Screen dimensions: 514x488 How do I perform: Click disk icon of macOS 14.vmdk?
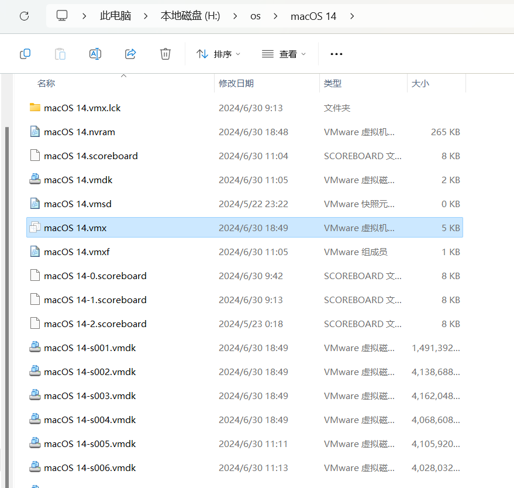[35, 179]
